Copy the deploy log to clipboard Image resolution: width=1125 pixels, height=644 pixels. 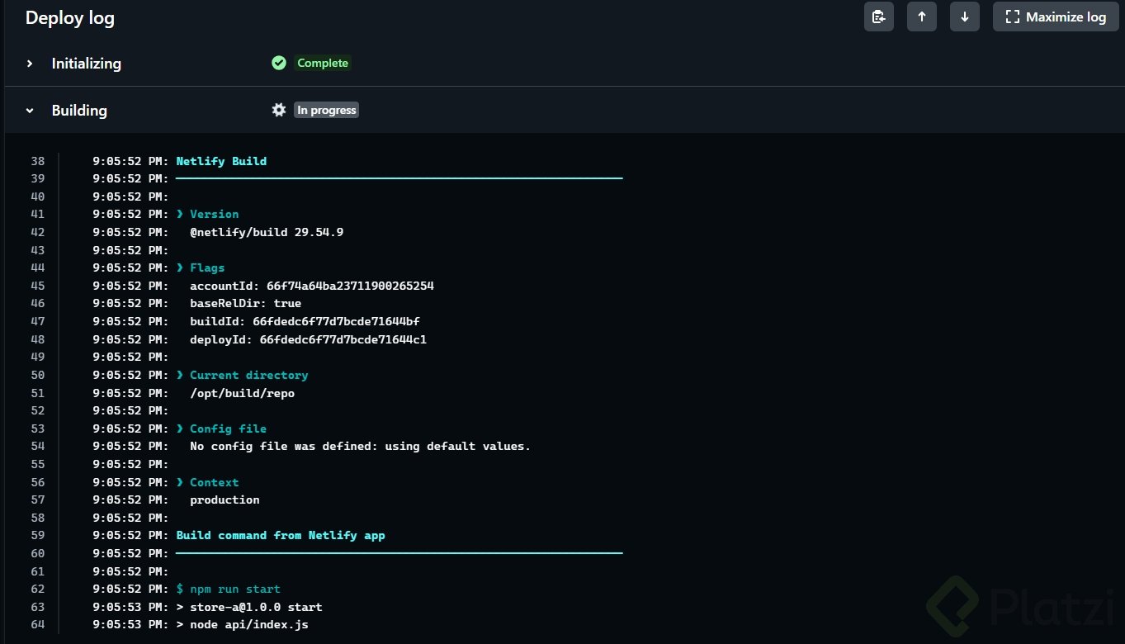pyautogui.click(x=879, y=17)
